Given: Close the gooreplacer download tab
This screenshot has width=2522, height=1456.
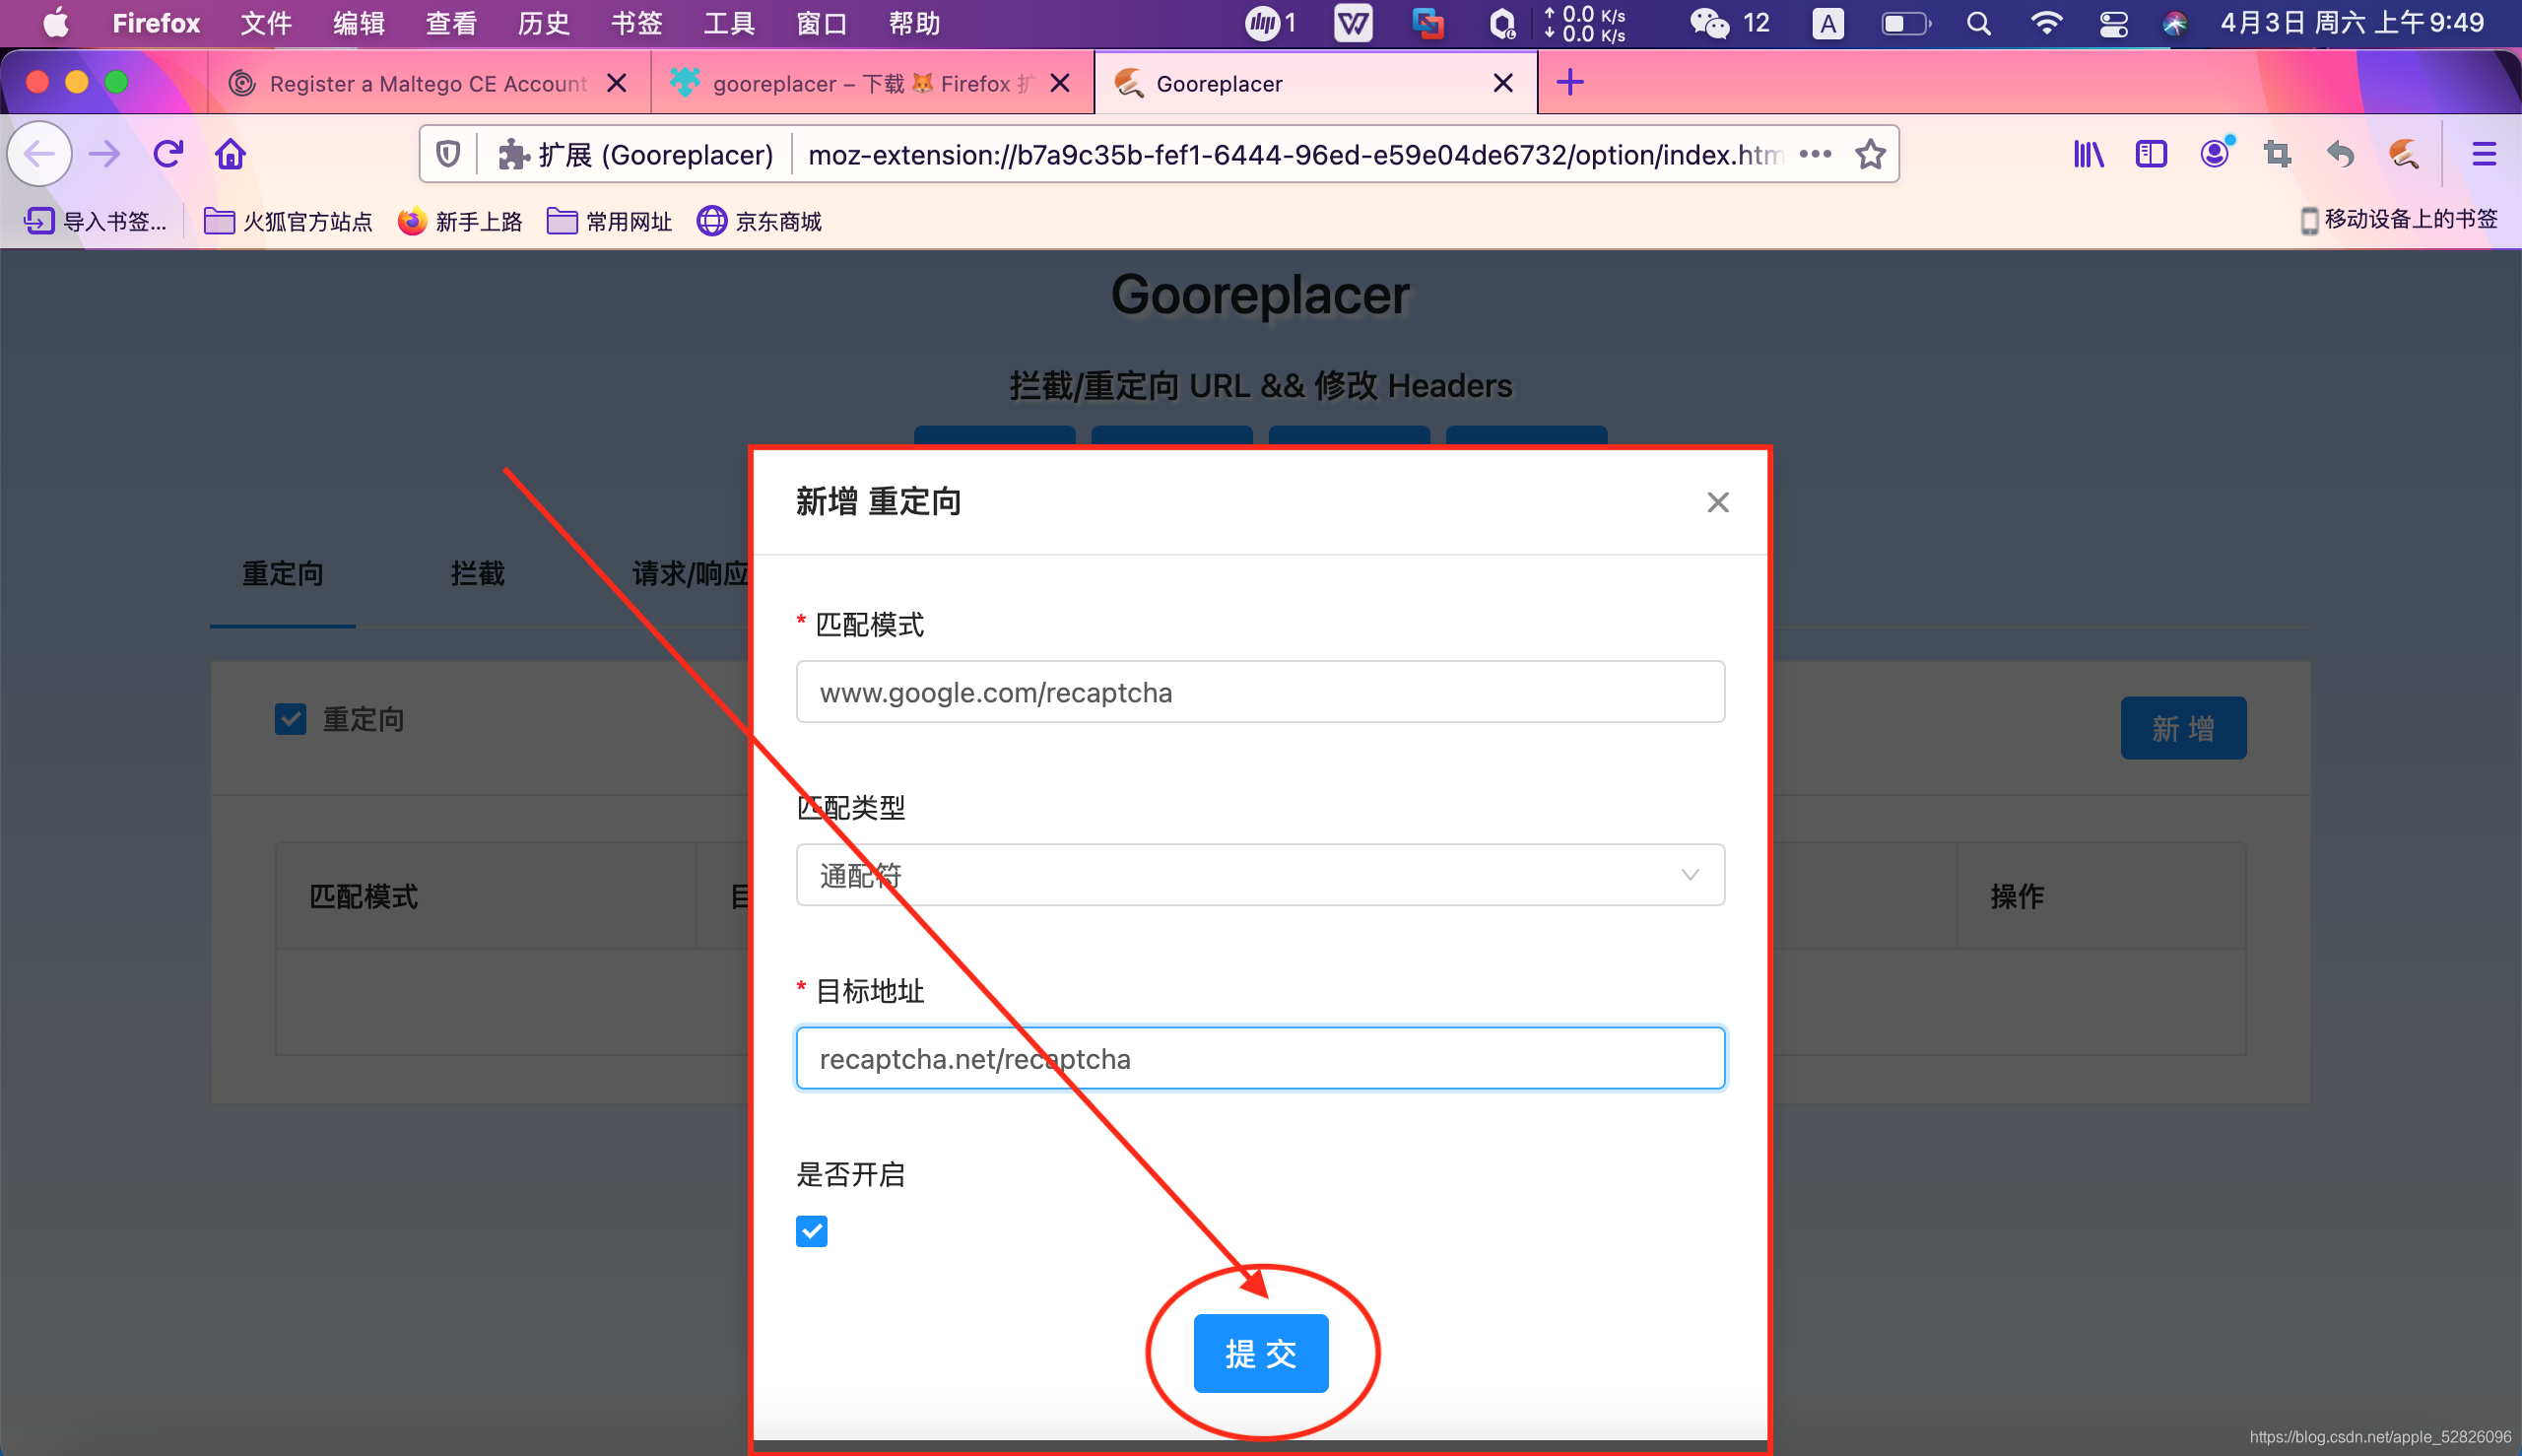Looking at the screenshot, I should pyautogui.click(x=1061, y=83).
